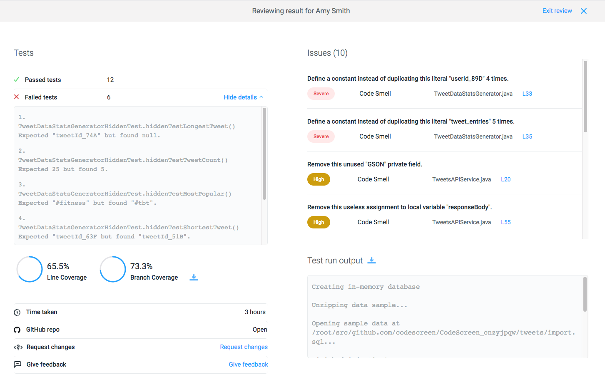Click the speech bubble icon beside Give feedback
The width and height of the screenshot is (605, 382).
(x=17, y=364)
